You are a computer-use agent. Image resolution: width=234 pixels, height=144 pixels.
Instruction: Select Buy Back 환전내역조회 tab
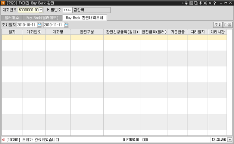click(84, 18)
